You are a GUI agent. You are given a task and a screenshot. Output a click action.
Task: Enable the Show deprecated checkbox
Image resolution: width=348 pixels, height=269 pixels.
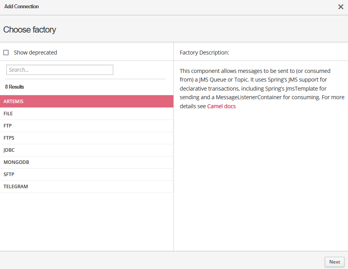click(6, 53)
